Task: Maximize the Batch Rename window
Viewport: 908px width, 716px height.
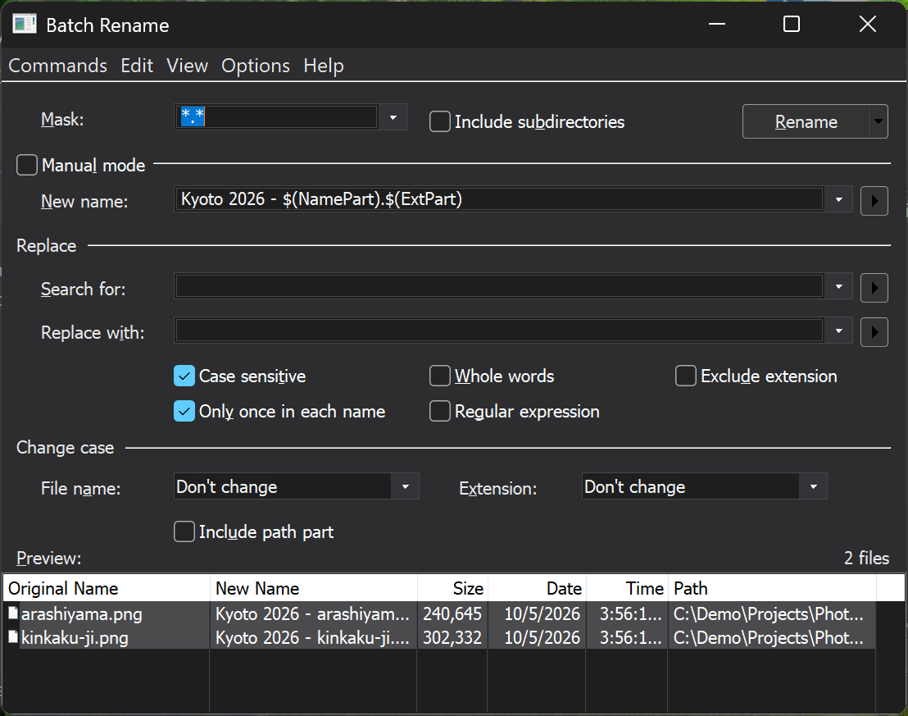Action: [791, 24]
